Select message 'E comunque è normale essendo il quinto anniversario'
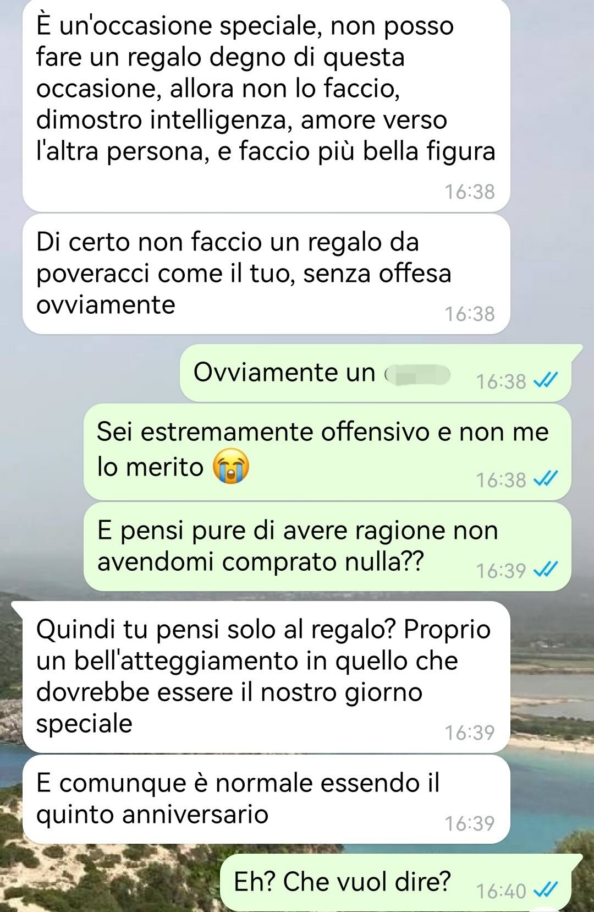The height and width of the screenshot is (912, 594). coord(266,799)
